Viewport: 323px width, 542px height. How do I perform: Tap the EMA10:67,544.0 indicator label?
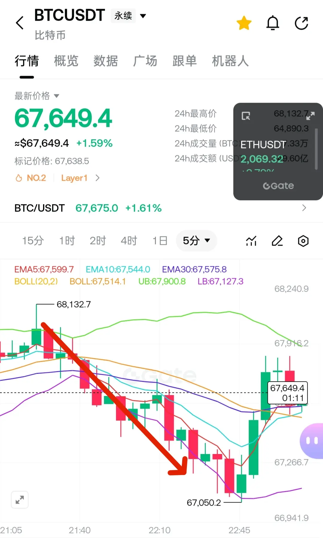pyautogui.click(x=118, y=270)
